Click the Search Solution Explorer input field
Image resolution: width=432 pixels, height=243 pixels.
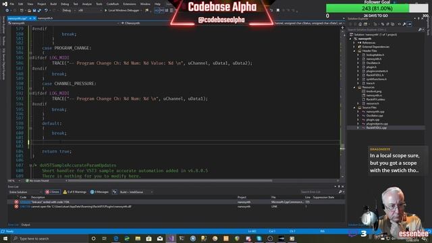383,30
